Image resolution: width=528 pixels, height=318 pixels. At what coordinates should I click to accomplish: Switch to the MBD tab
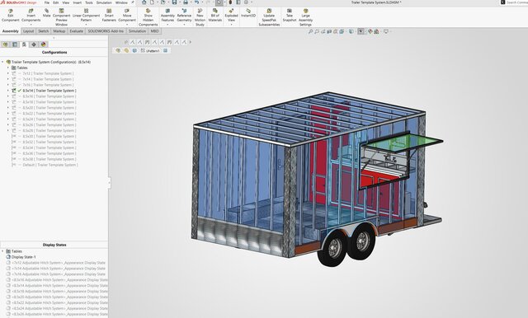click(154, 31)
